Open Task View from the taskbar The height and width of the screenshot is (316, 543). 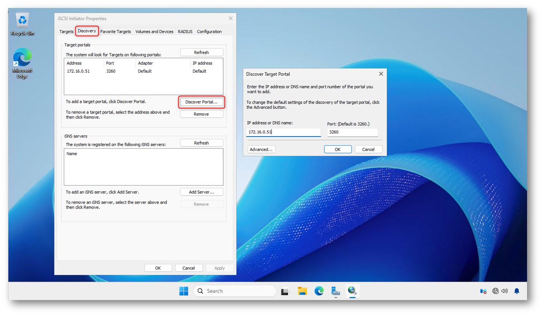click(x=285, y=291)
